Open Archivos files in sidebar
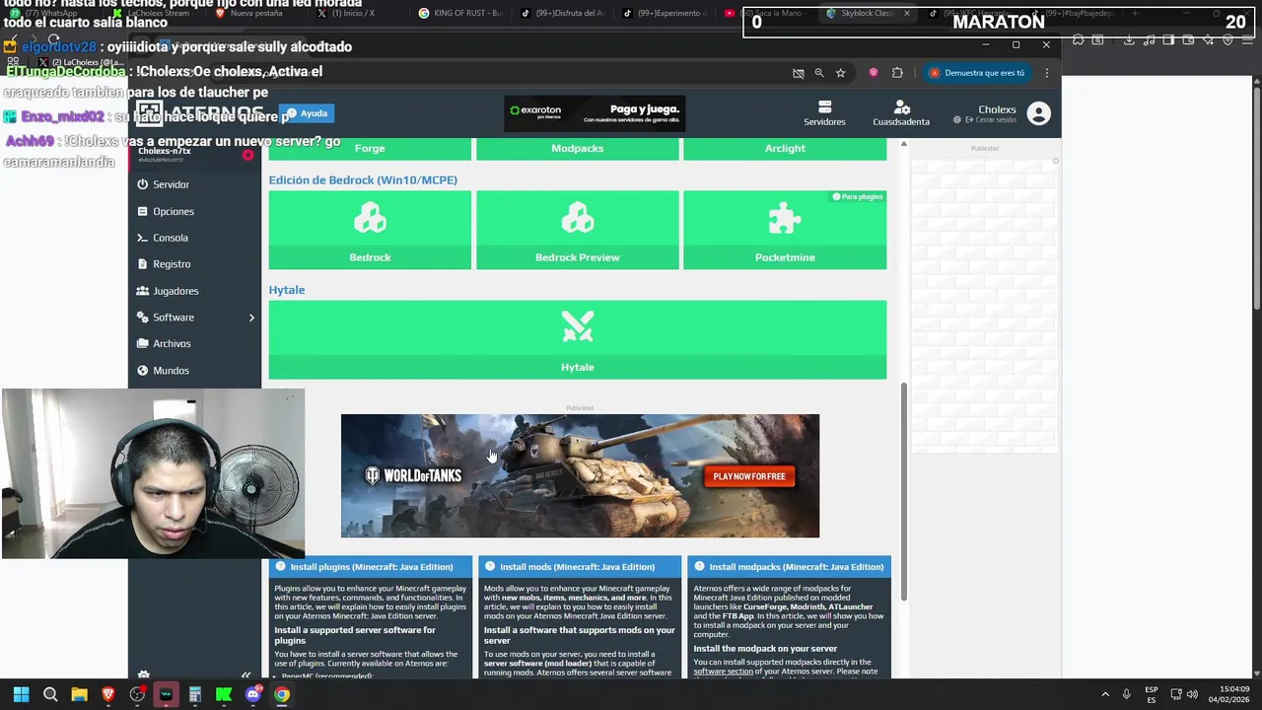This screenshot has height=710, width=1262. tap(172, 343)
